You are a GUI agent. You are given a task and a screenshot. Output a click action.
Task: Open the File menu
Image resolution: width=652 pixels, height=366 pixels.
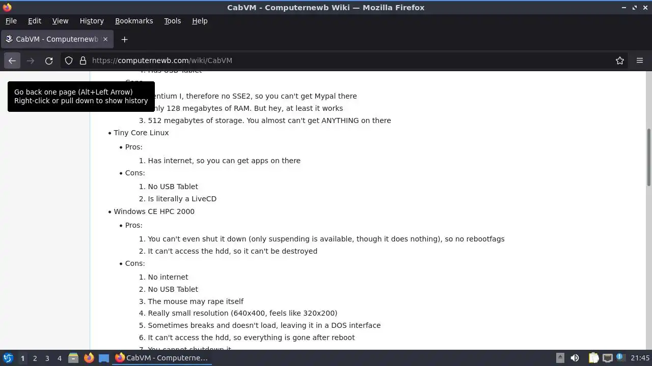point(11,21)
